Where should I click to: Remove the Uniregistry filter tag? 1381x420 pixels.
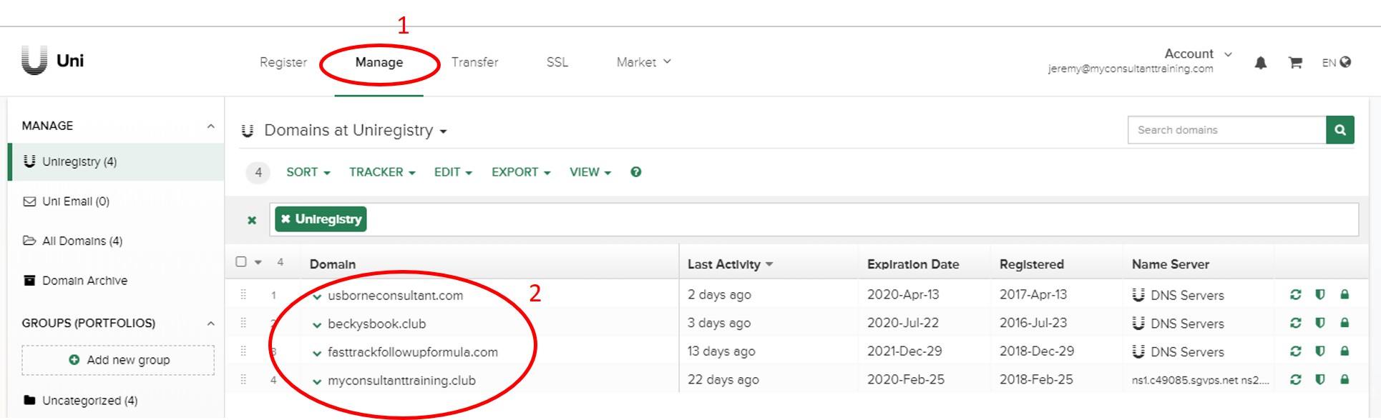tap(286, 219)
